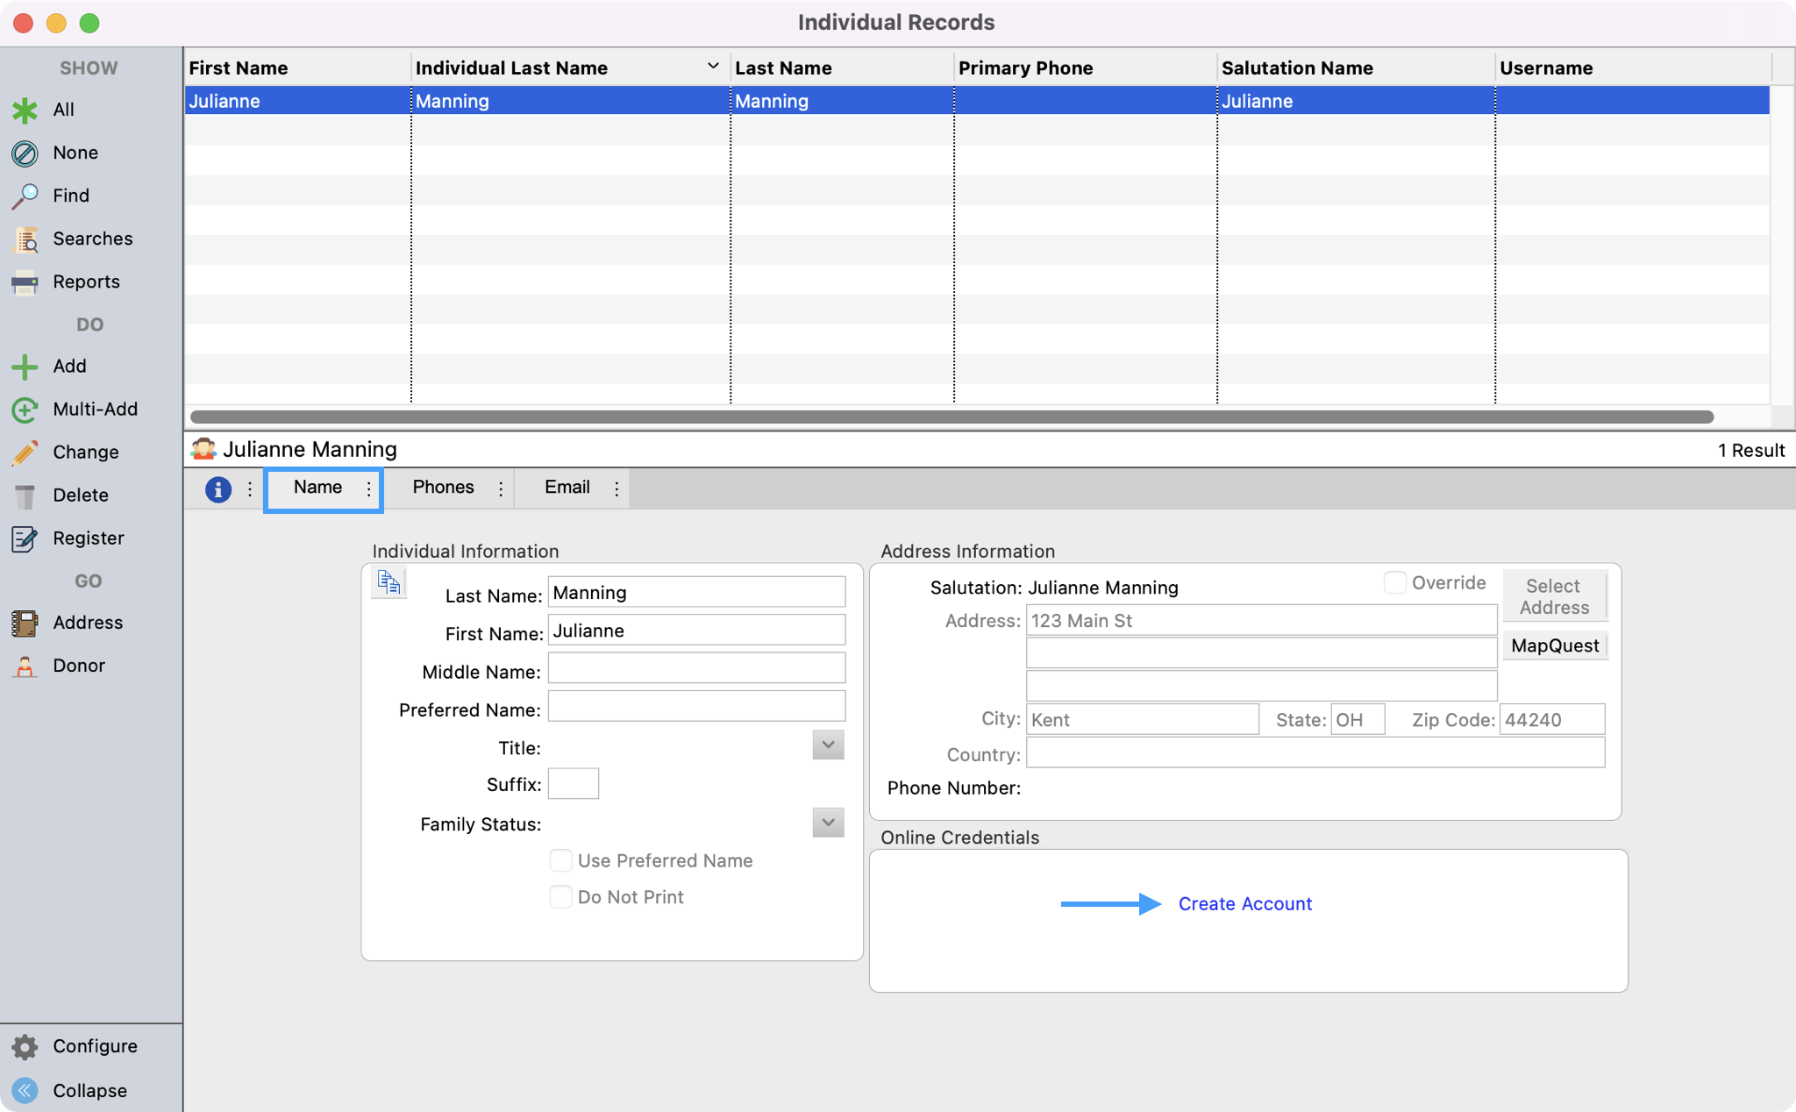Click the MapQuest button
1796x1112 pixels.
point(1555,645)
